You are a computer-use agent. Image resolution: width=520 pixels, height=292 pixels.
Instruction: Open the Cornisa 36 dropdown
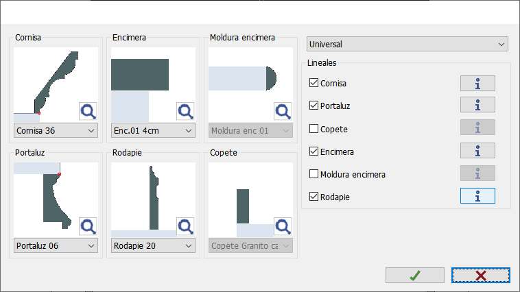coord(56,131)
